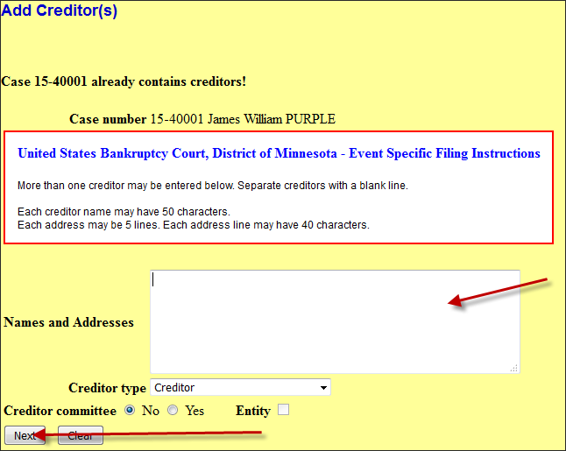
Task: Click the 'More than one creditor may be entered' line
Action: (213, 186)
